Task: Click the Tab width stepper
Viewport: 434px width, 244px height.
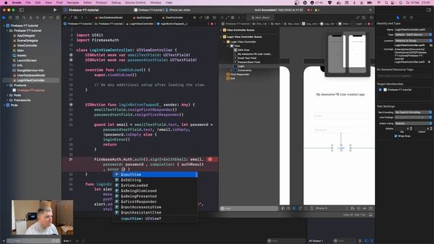Action: (411, 129)
